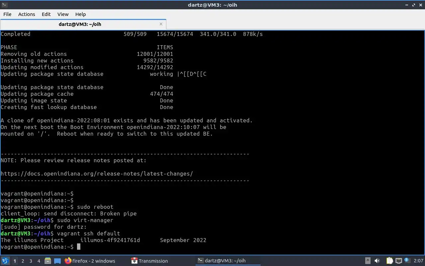Maximize the terminal window

point(414,5)
